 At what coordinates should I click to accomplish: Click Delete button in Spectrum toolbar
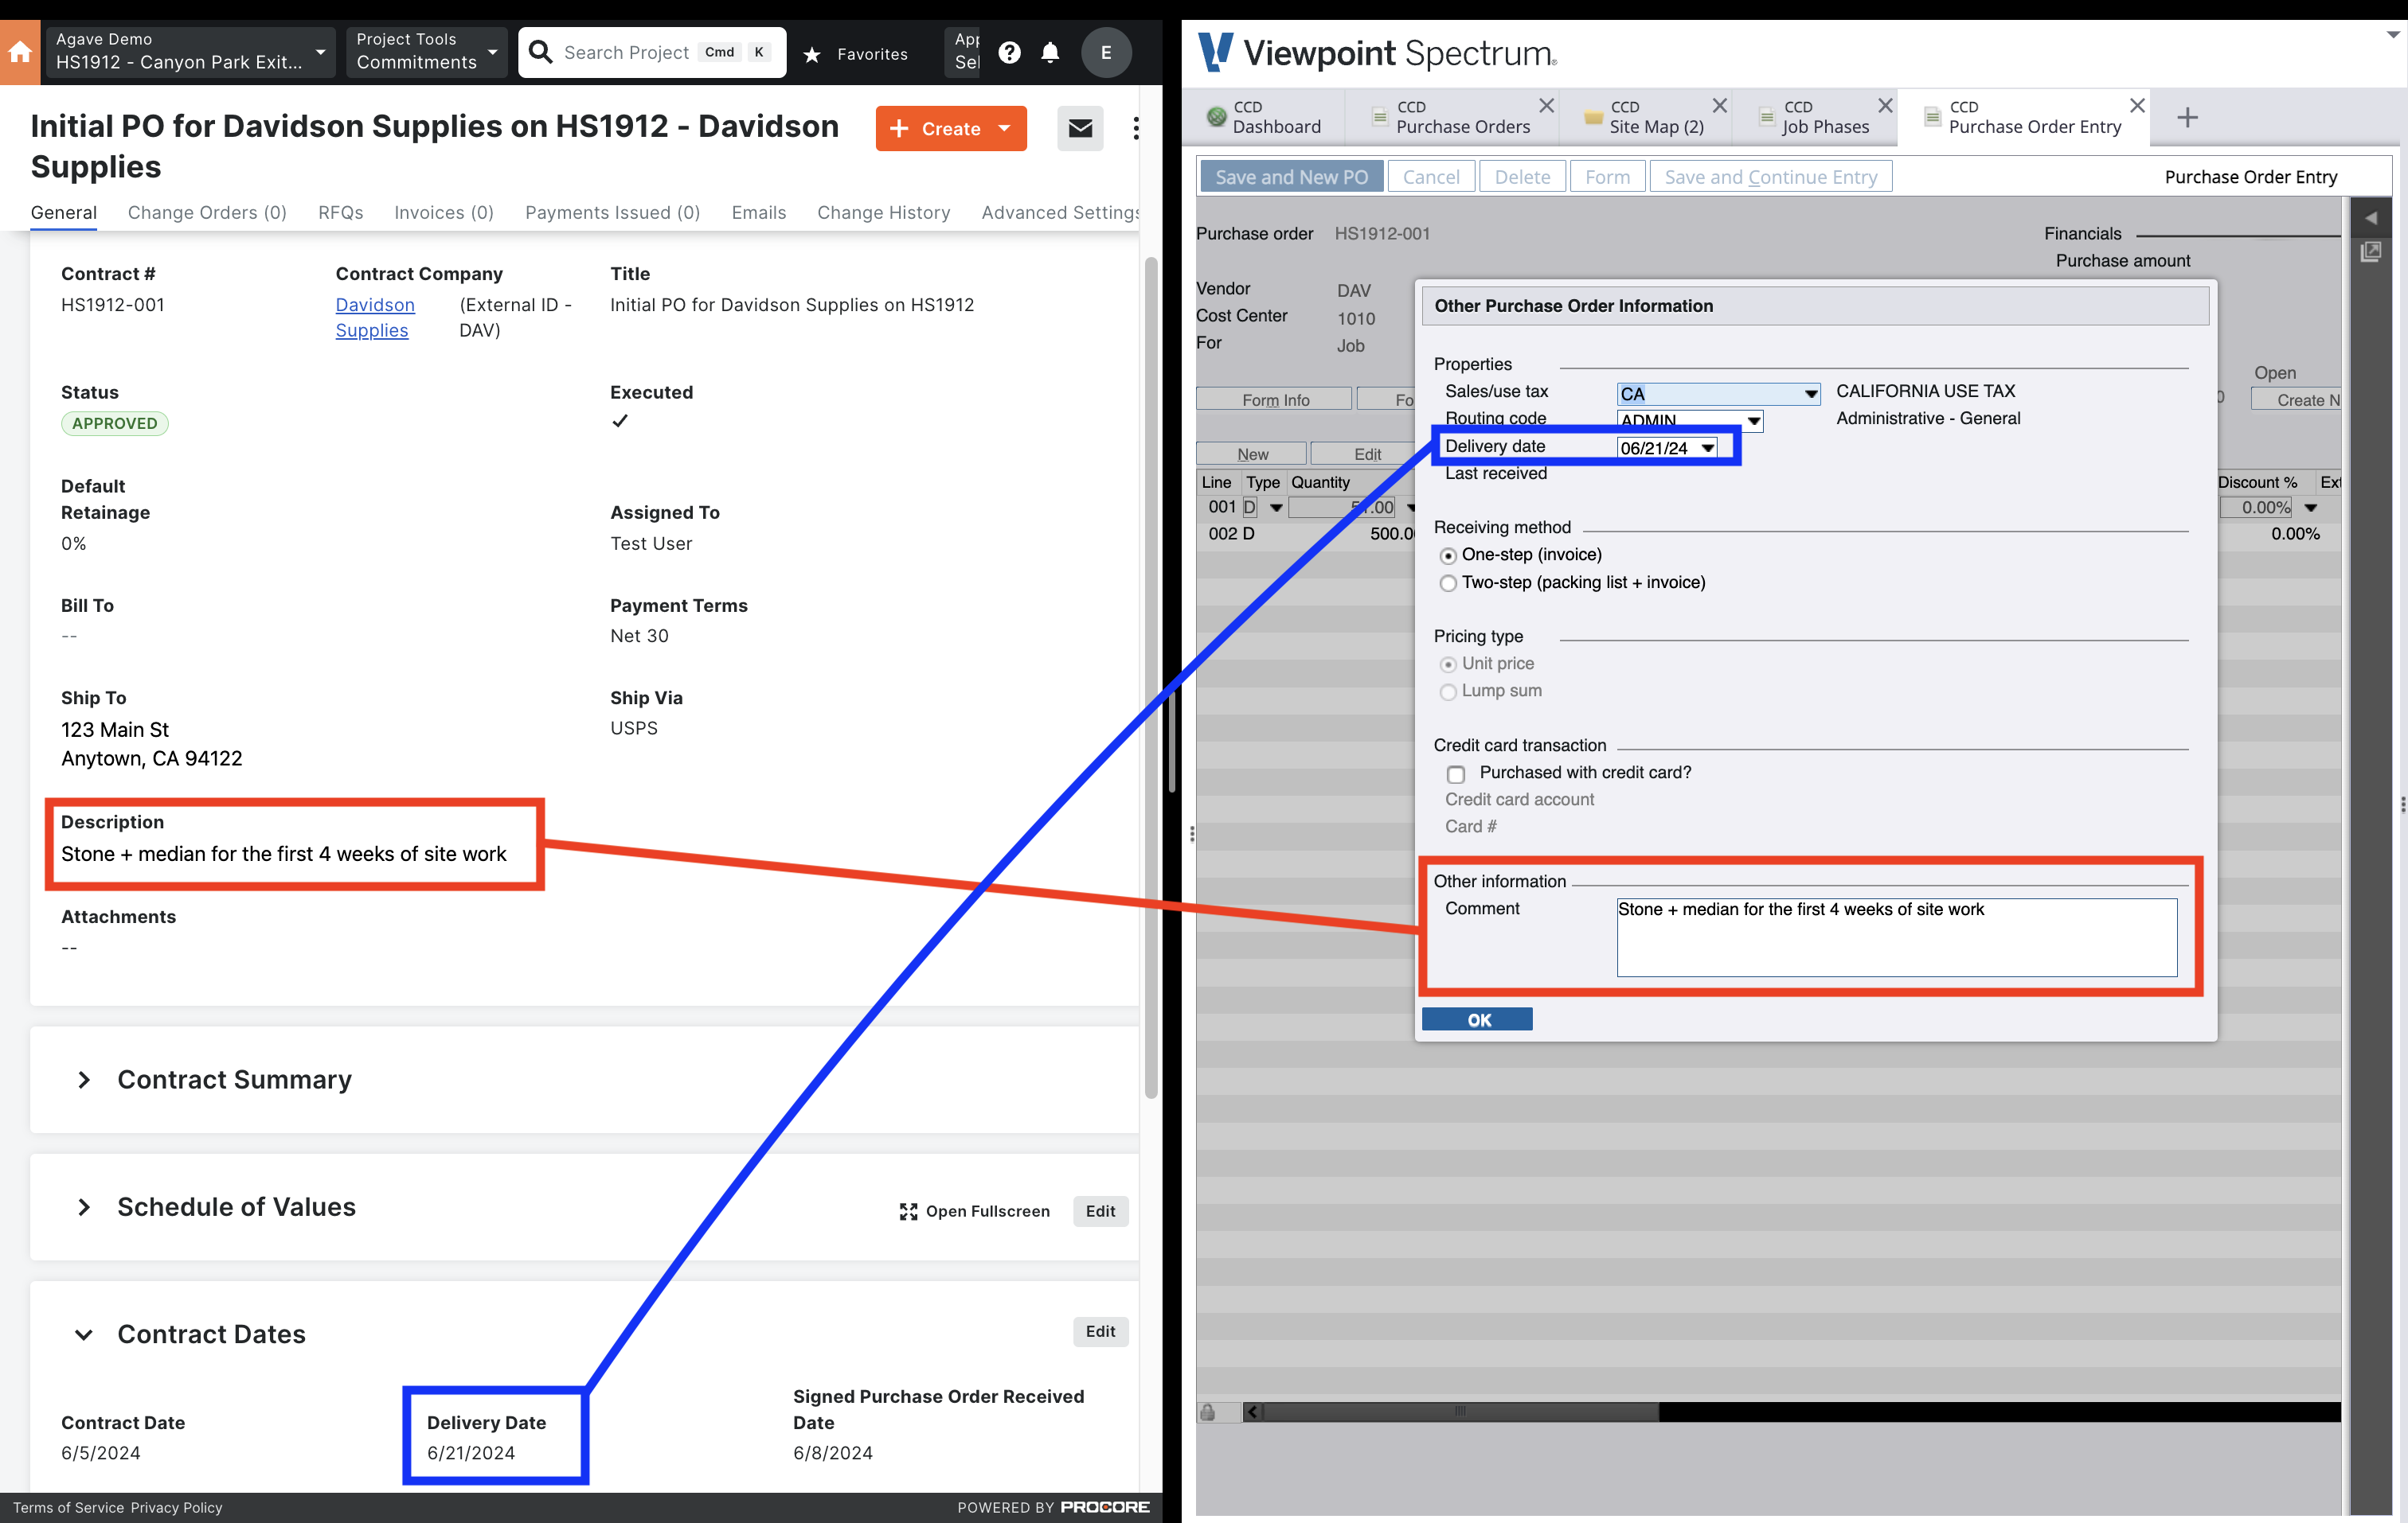coord(1521,177)
